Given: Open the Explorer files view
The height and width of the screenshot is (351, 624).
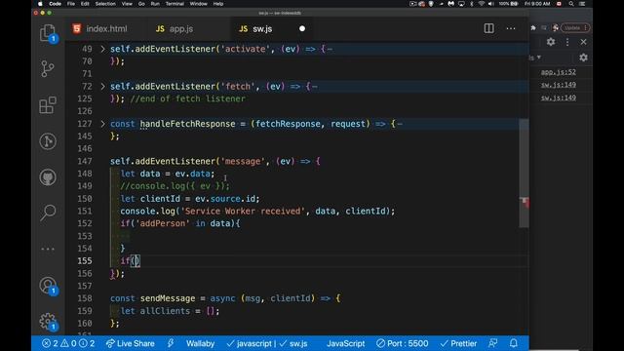Looking at the screenshot, I should tap(48, 33).
